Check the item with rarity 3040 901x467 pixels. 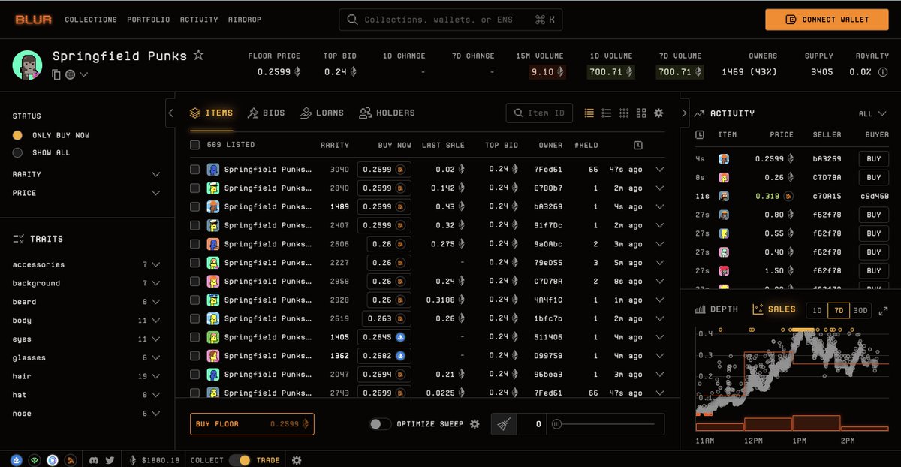click(195, 170)
